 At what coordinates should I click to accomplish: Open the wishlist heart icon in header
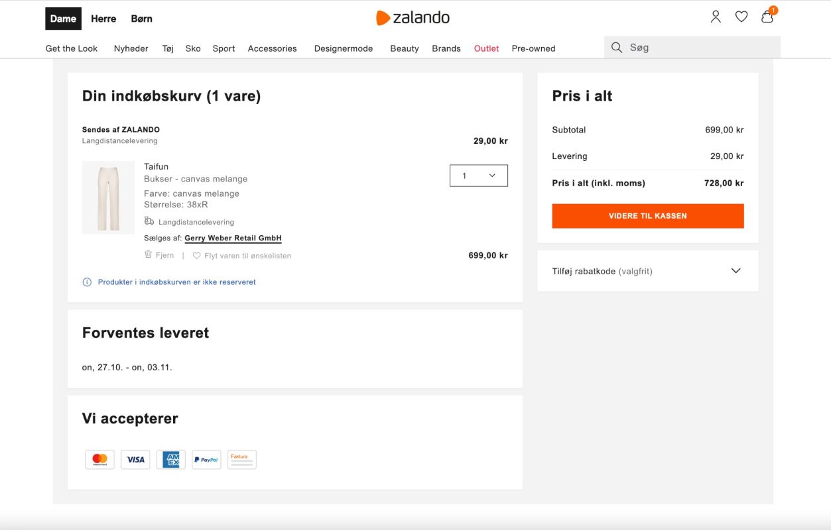coord(741,17)
